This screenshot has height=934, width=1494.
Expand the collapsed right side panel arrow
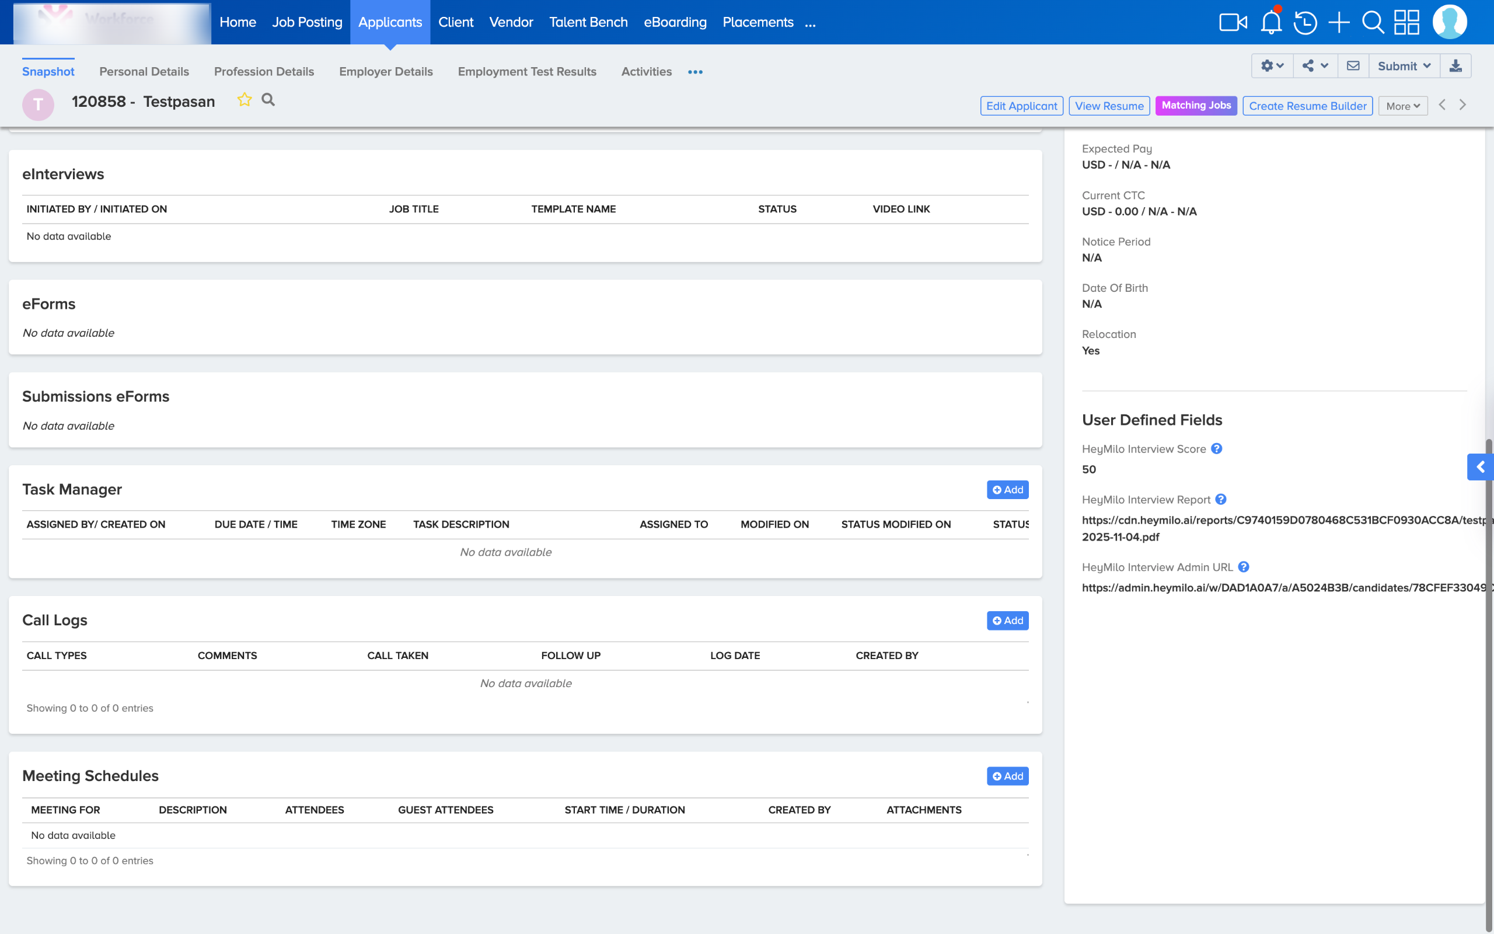[x=1480, y=467]
